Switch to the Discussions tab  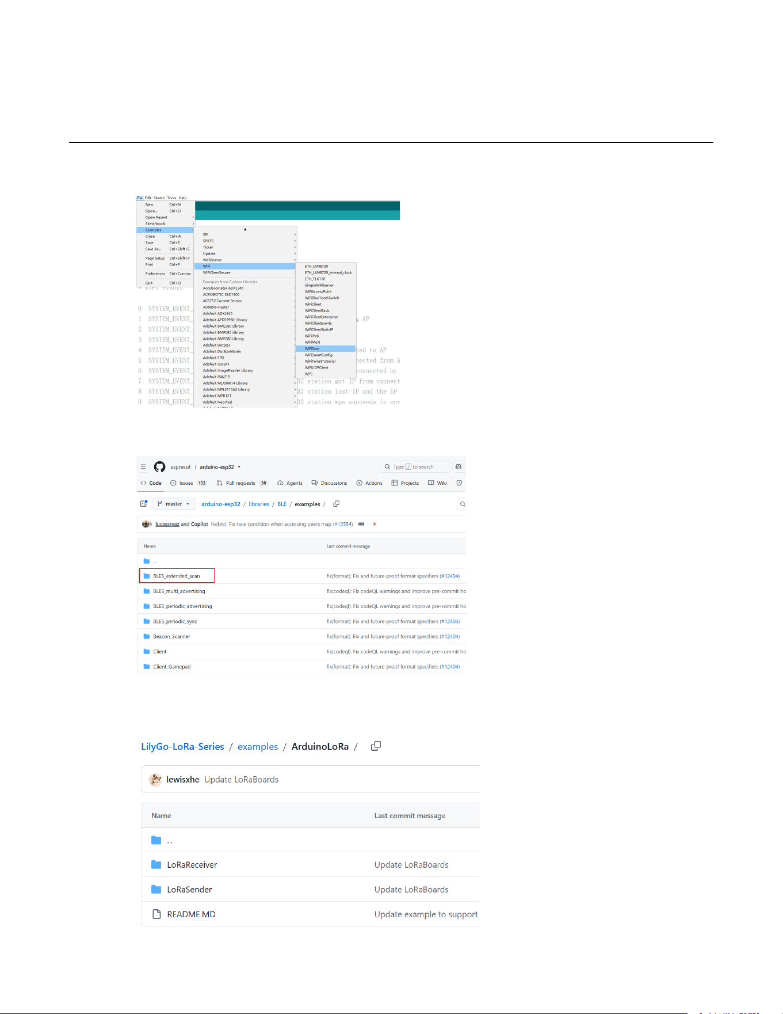329,483
